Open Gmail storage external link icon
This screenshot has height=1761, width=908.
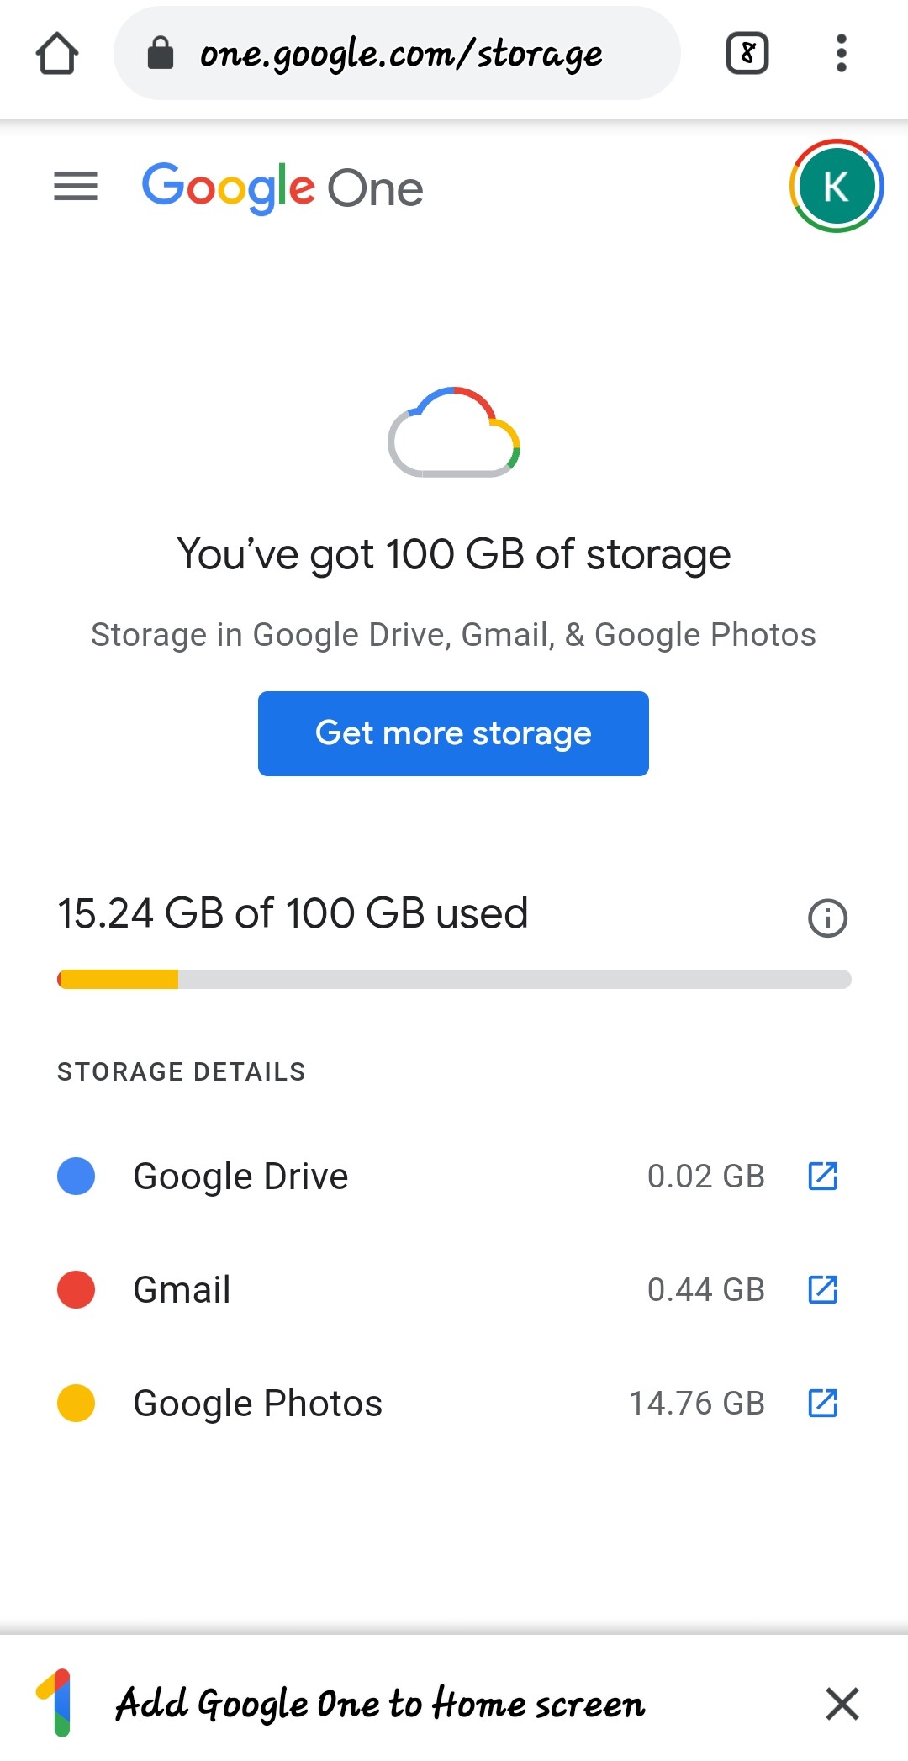pos(823,1289)
